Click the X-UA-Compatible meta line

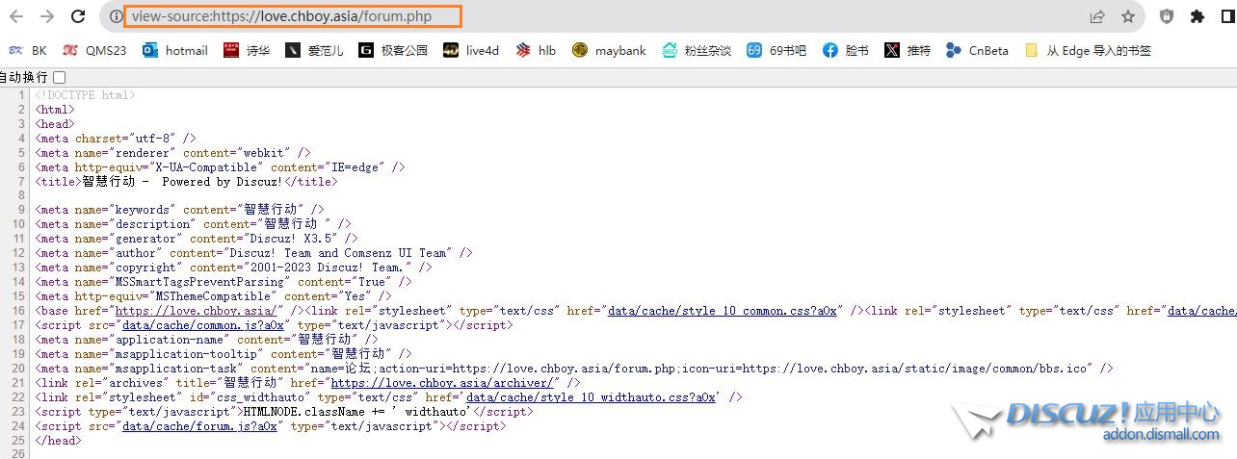point(220,166)
